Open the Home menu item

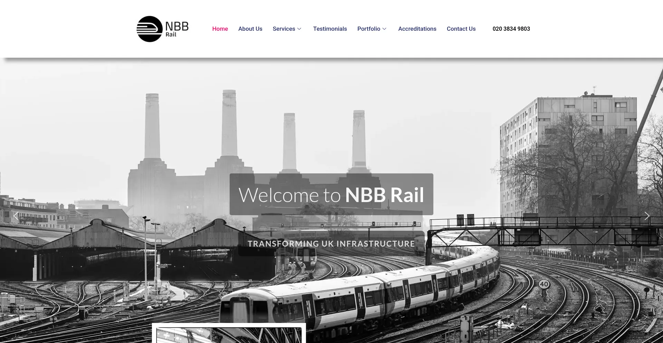click(220, 29)
